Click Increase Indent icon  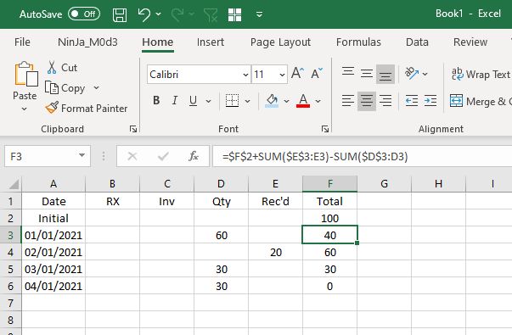click(x=430, y=101)
